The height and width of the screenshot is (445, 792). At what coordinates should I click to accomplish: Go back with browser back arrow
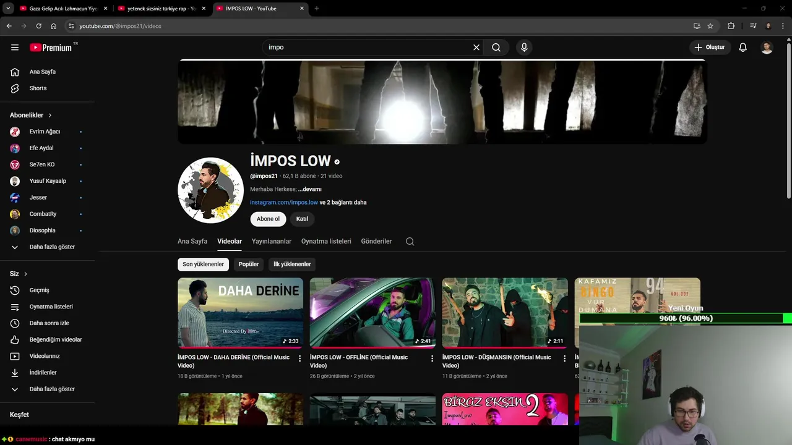click(9, 26)
